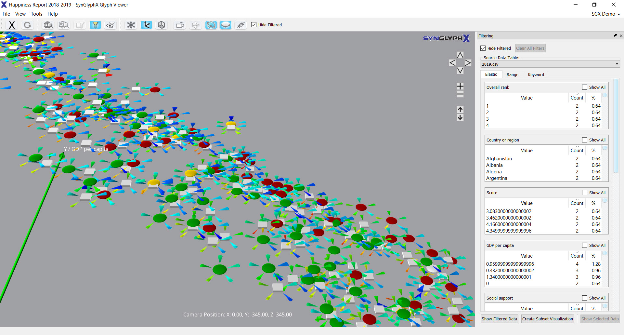Select the Elastic filter tab
Viewport: 624px width, 335px height.
click(x=491, y=74)
